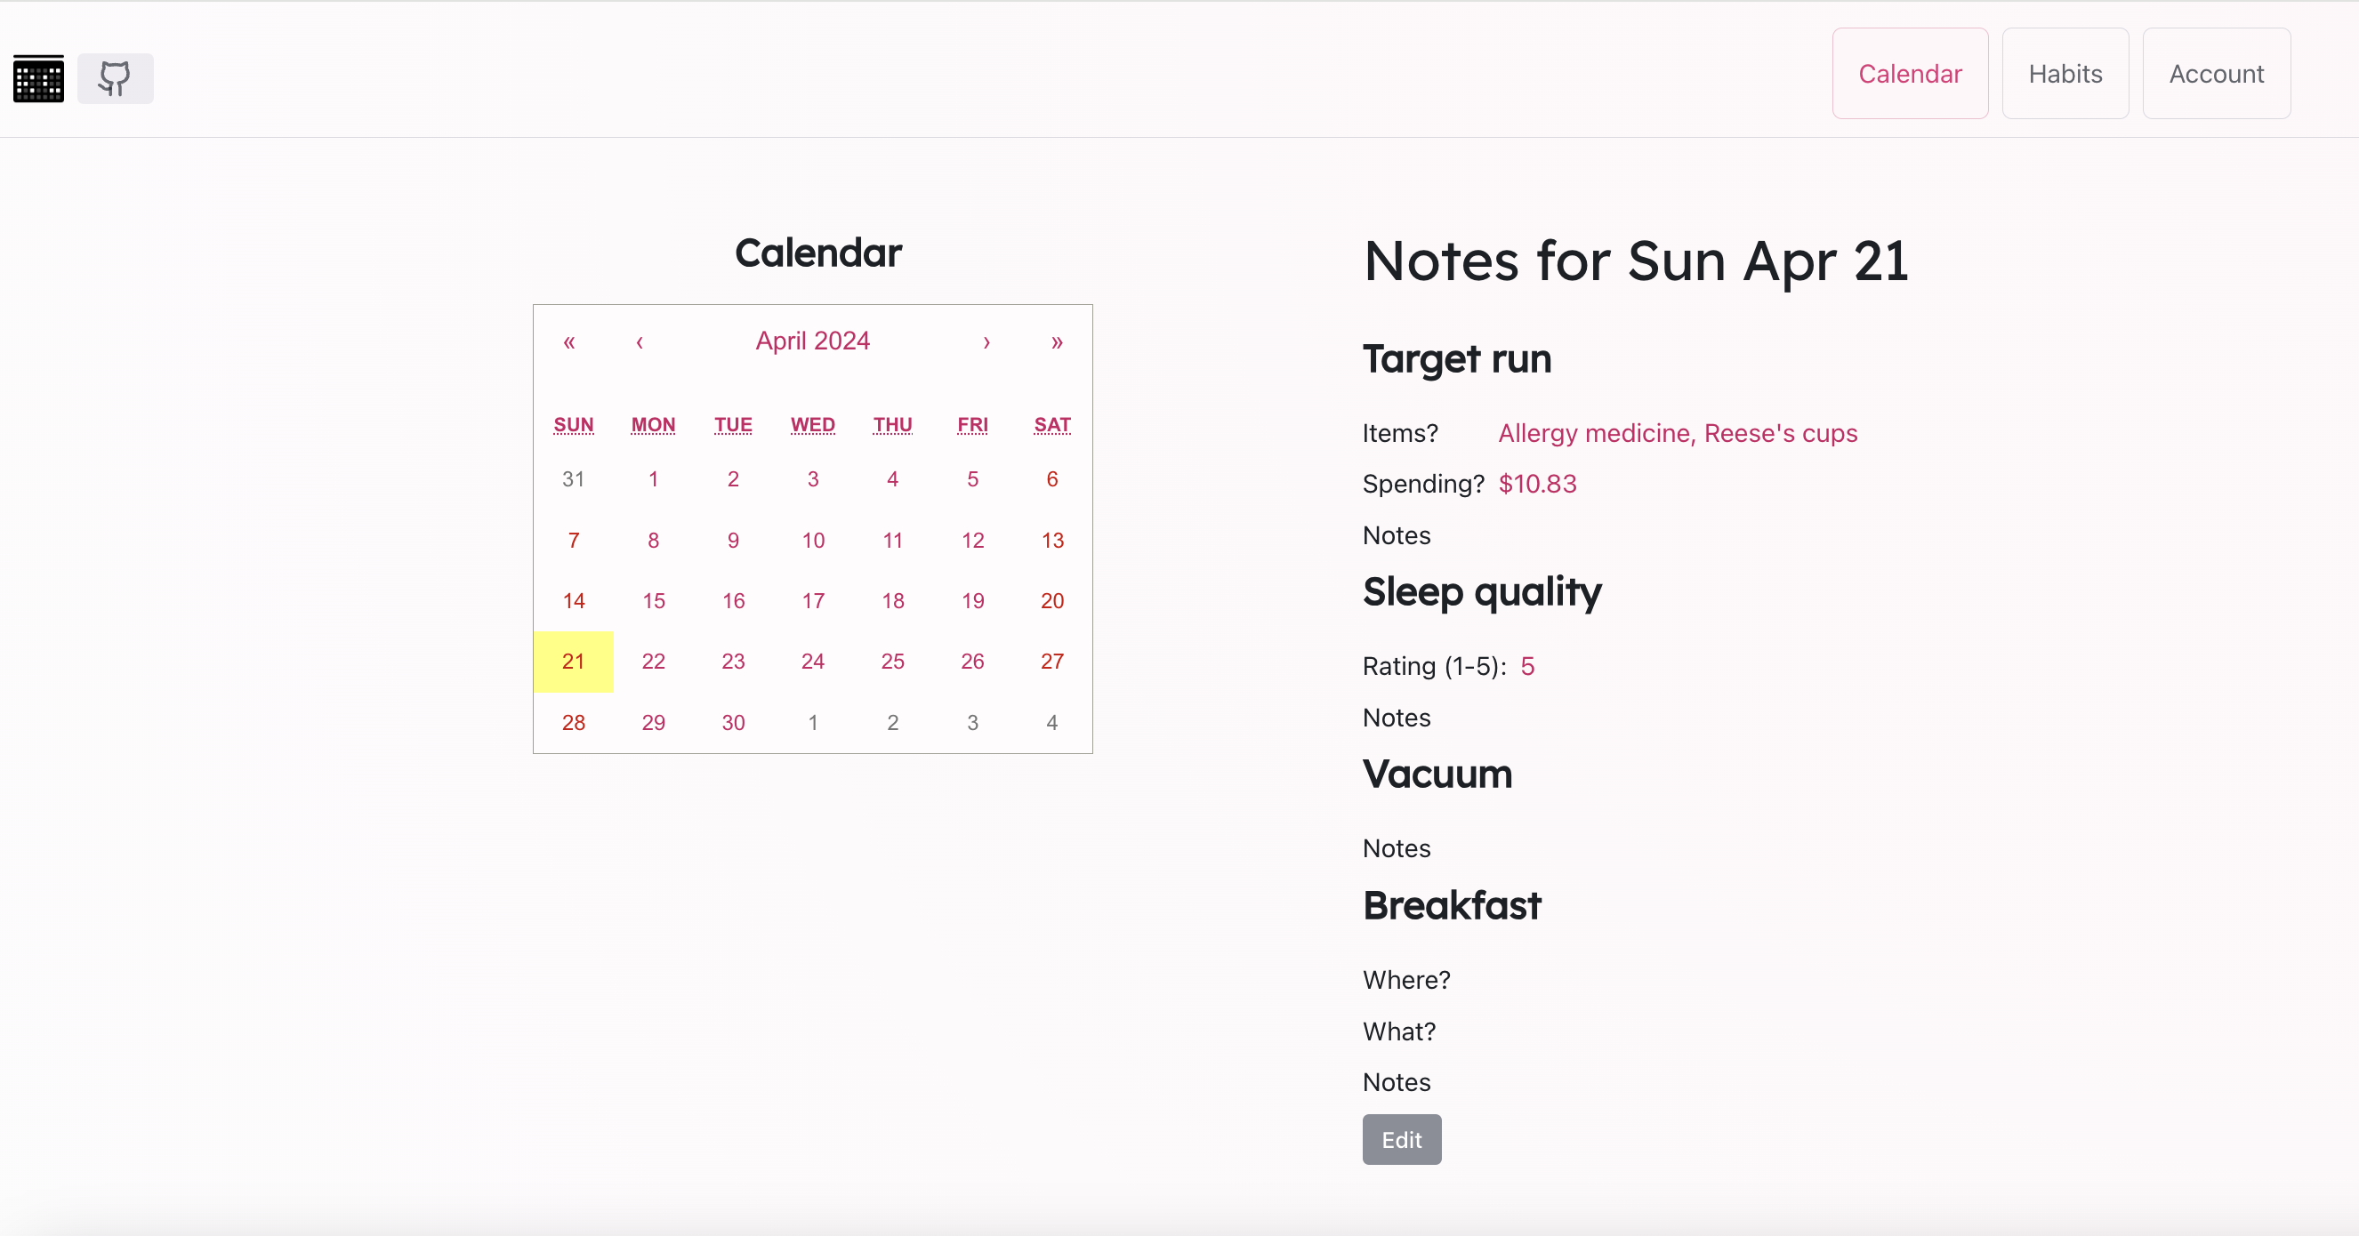
Task: Pick April 15 in the calendar
Action: (x=653, y=600)
